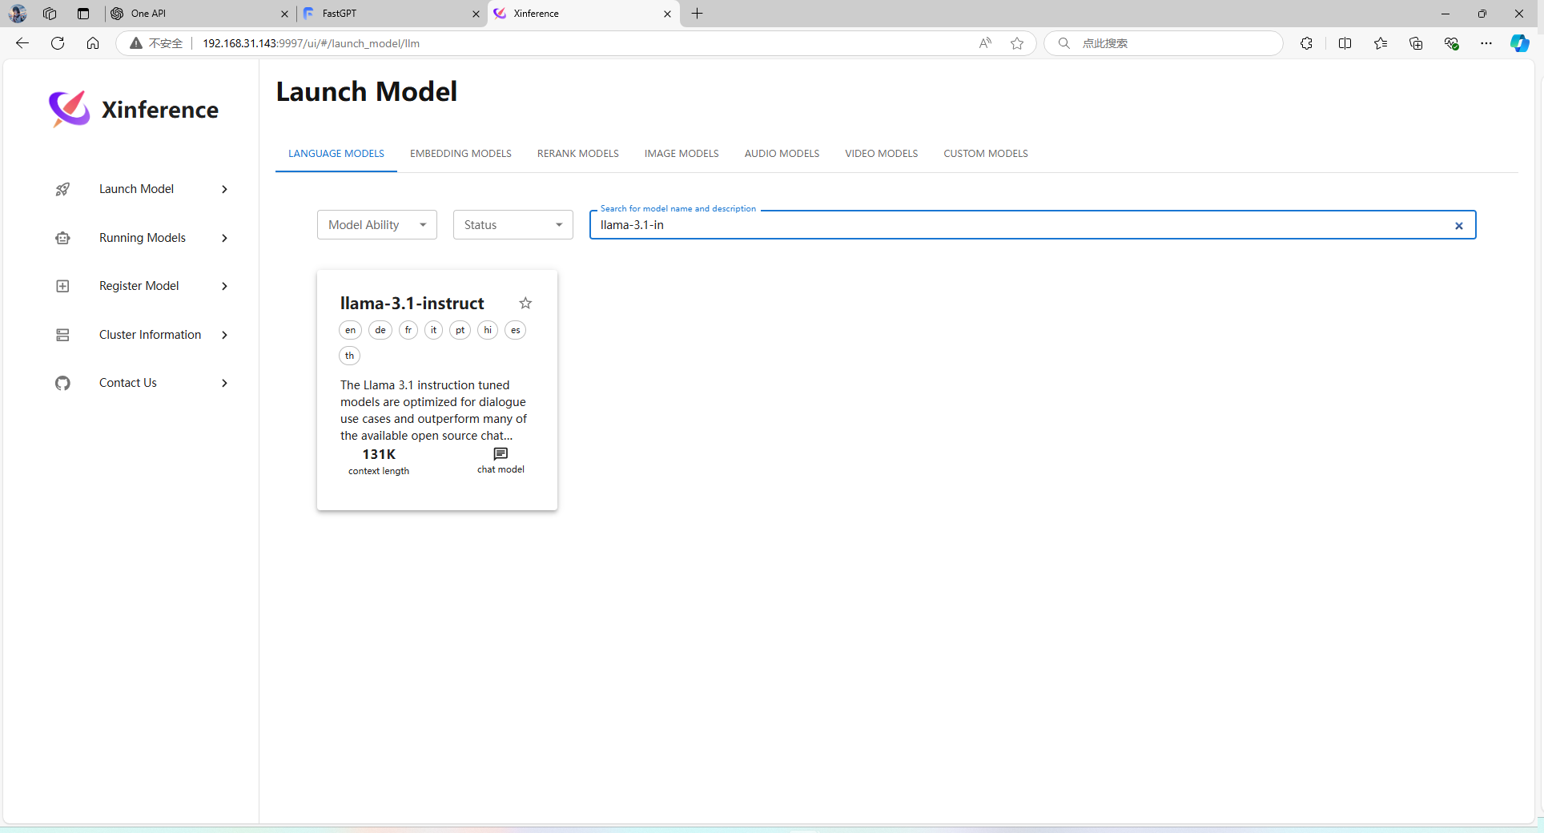Screen dimensions: 1544x833
Task: Add this page to favorites star icon
Action: pos(1017,43)
